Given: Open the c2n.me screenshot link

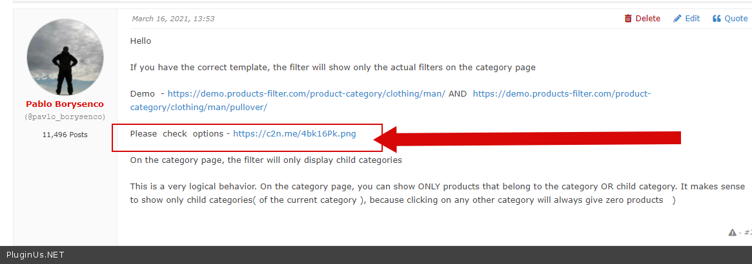Looking at the screenshot, I should coord(294,134).
